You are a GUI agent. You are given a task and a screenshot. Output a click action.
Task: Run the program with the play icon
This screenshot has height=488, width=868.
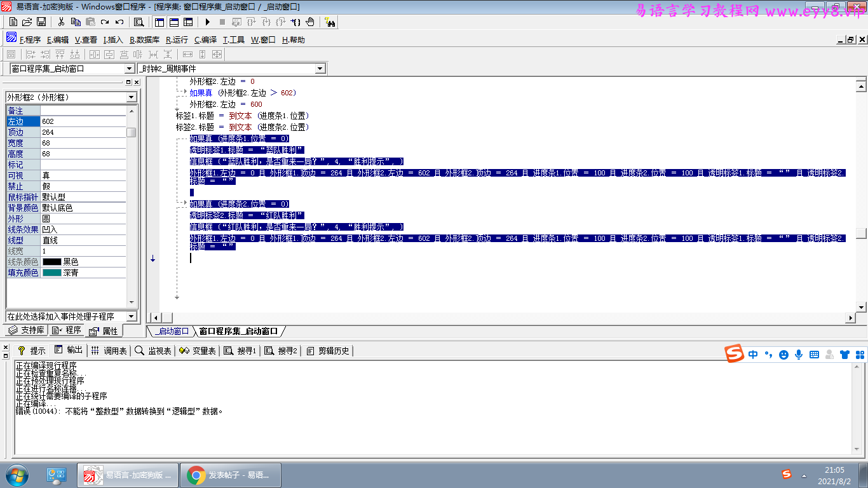[x=207, y=22]
